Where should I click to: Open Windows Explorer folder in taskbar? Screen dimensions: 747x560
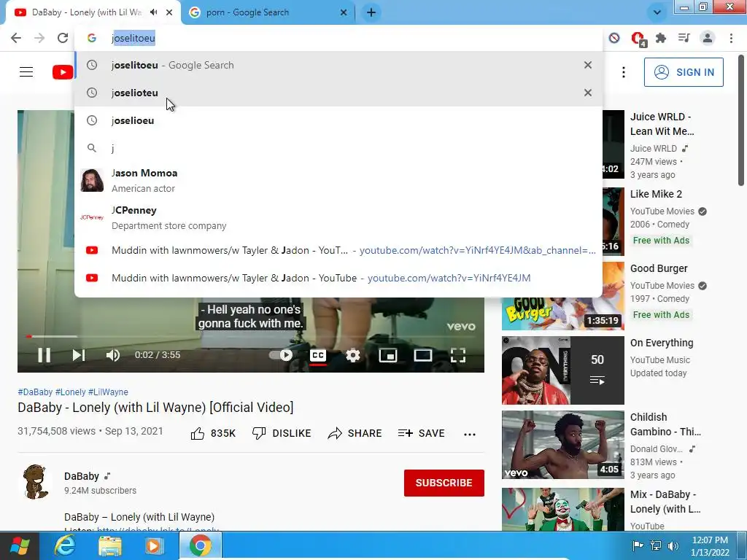pyautogui.click(x=110, y=545)
